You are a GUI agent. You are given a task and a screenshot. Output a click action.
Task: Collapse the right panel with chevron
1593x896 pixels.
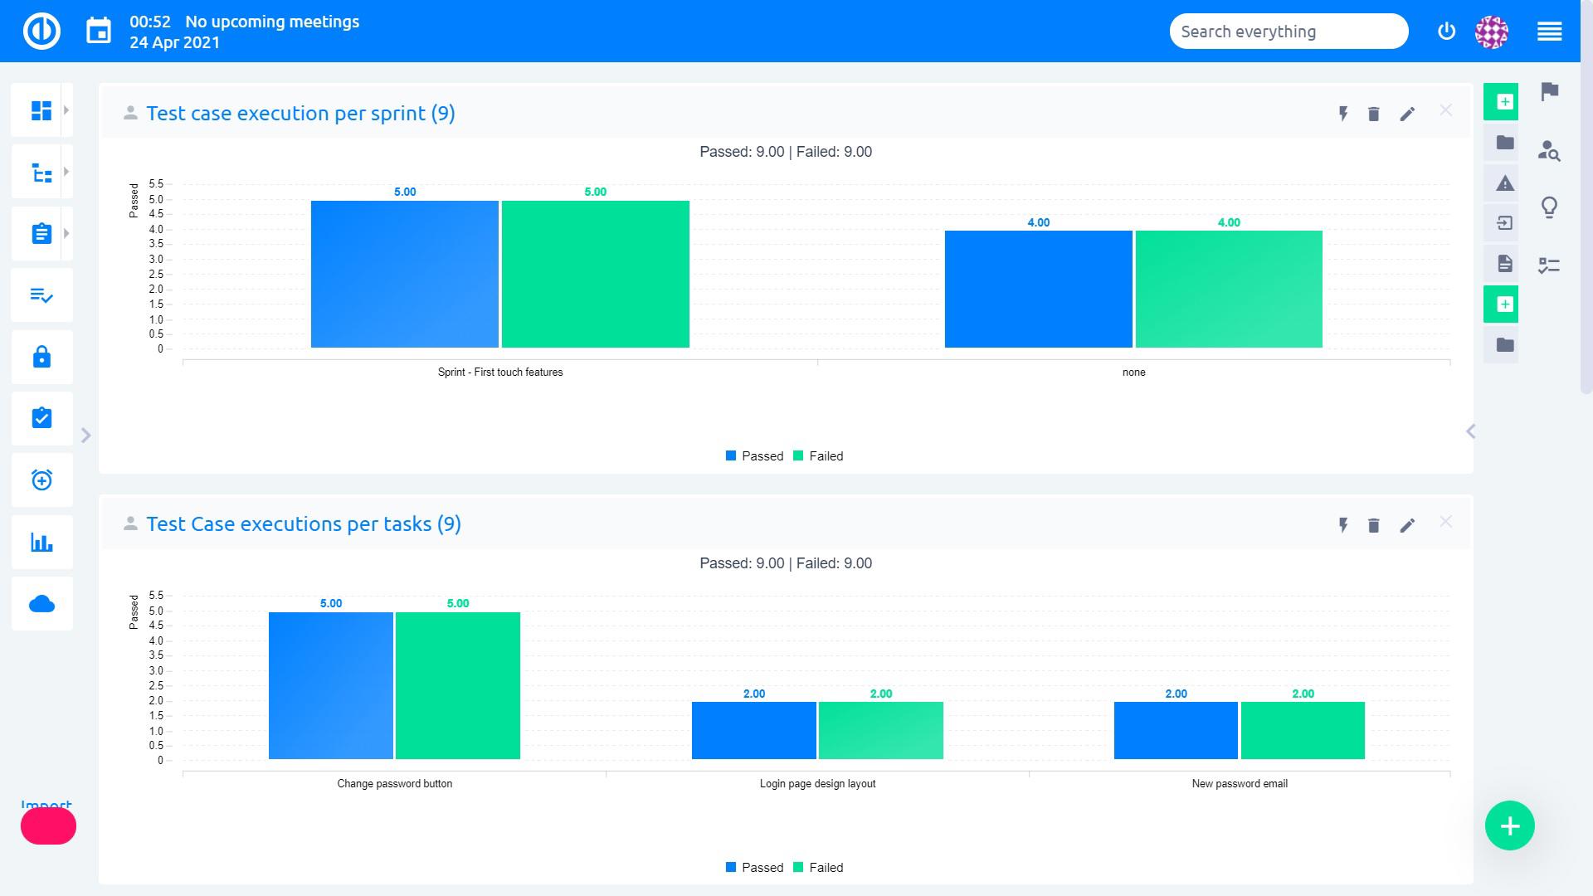coord(1470,431)
